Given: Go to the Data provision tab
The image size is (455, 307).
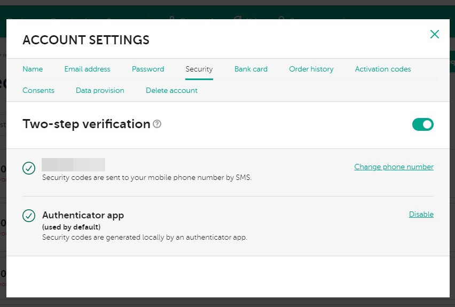Looking at the screenshot, I should coord(100,90).
